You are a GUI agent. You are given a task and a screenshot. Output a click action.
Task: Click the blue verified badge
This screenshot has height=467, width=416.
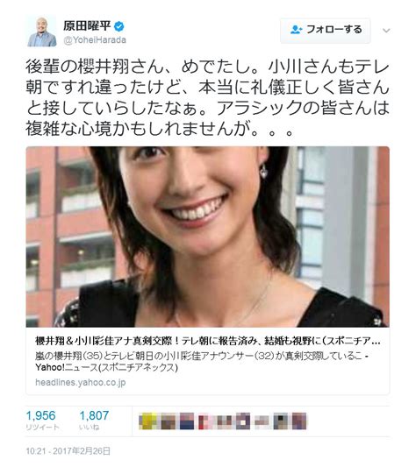coord(119,26)
